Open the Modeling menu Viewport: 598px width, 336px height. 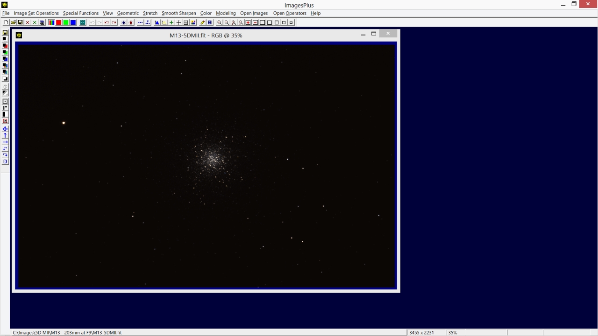226,13
